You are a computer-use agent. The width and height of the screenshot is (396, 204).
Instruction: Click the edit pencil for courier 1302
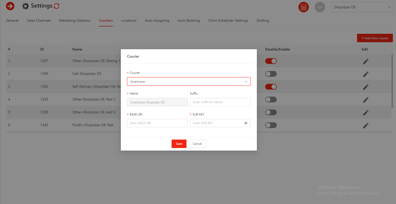366,87
